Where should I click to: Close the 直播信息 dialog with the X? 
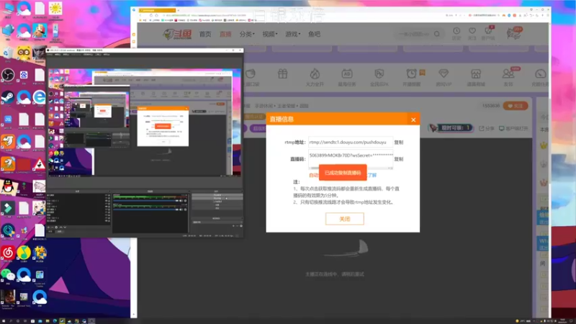(x=413, y=120)
